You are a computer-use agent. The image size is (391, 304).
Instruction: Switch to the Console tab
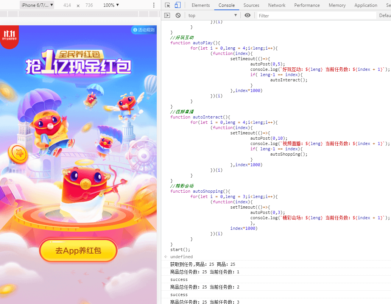[x=226, y=5]
